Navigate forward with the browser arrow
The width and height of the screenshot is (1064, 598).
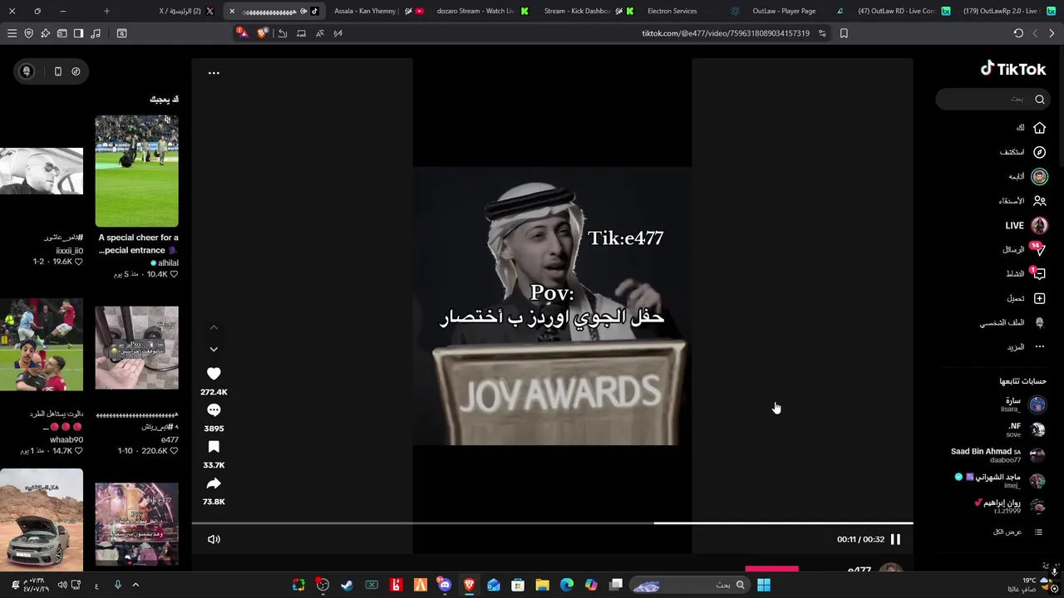click(1052, 33)
